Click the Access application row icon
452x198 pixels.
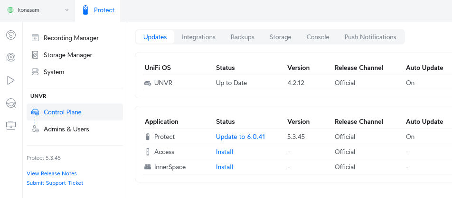coord(148,152)
